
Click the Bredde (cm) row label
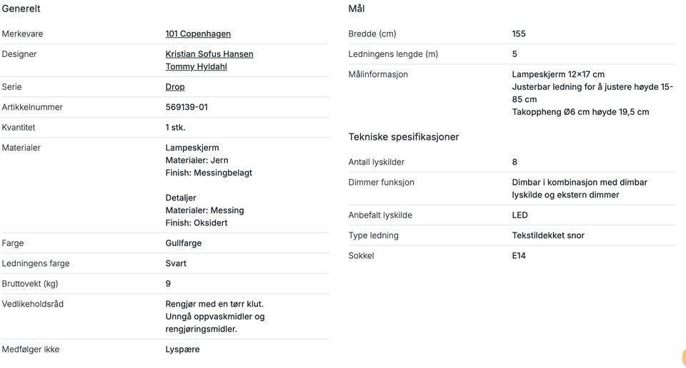click(372, 34)
